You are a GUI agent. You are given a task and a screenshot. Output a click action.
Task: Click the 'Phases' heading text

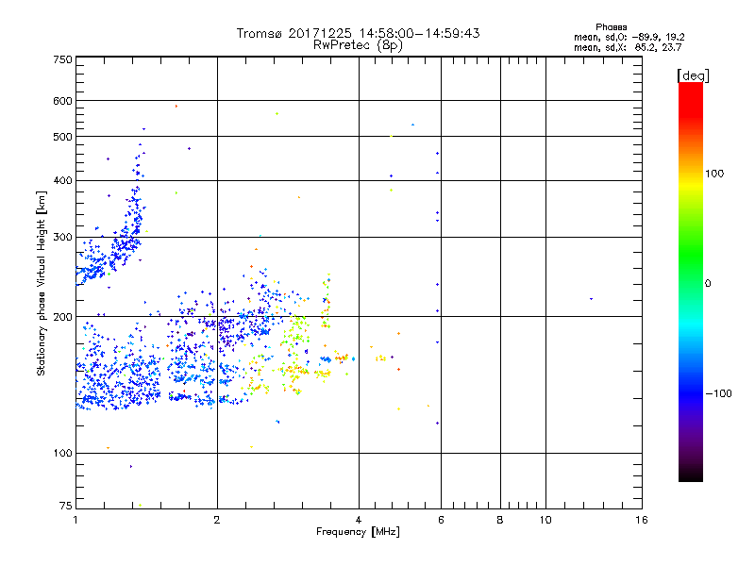tap(611, 27)
